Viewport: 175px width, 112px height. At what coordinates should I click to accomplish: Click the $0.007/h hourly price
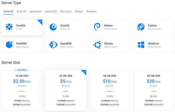click(66, 86)
